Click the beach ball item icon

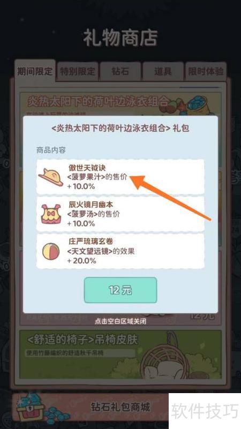(51, 251)
